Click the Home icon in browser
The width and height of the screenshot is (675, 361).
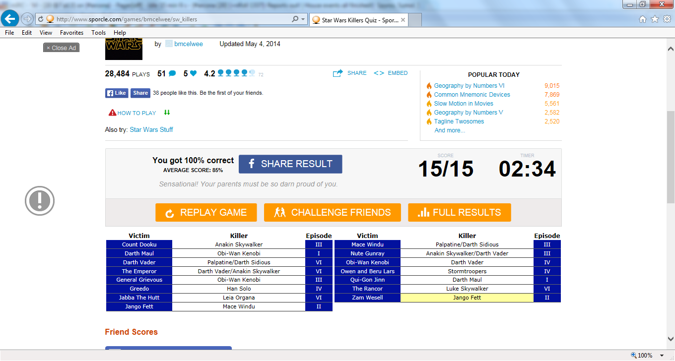643,19
